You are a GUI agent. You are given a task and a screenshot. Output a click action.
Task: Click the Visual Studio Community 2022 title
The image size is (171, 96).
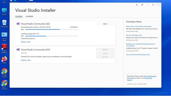tap(36, 24)
